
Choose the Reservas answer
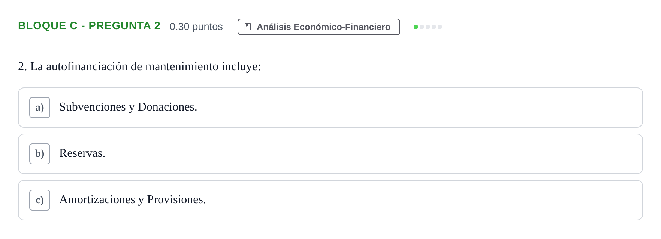(x=82, y=153)
